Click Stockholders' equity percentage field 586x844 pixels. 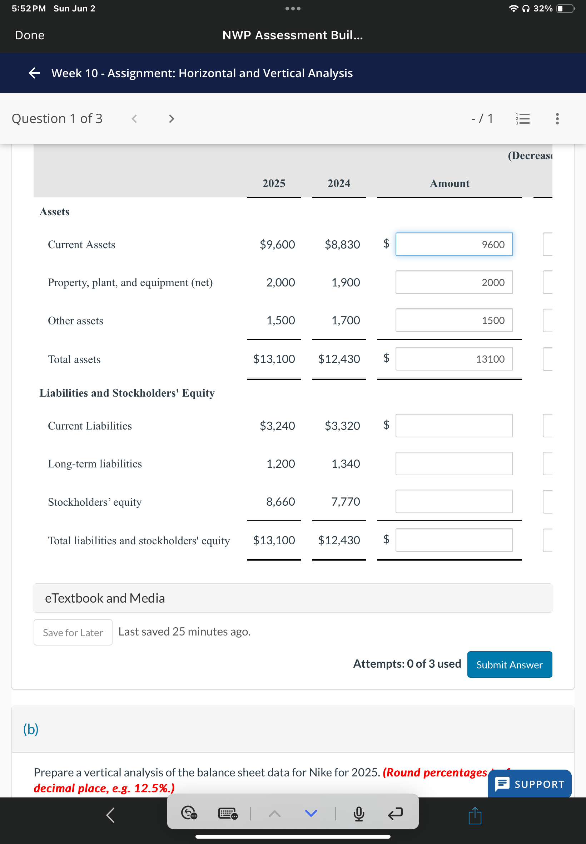(547, 501)
